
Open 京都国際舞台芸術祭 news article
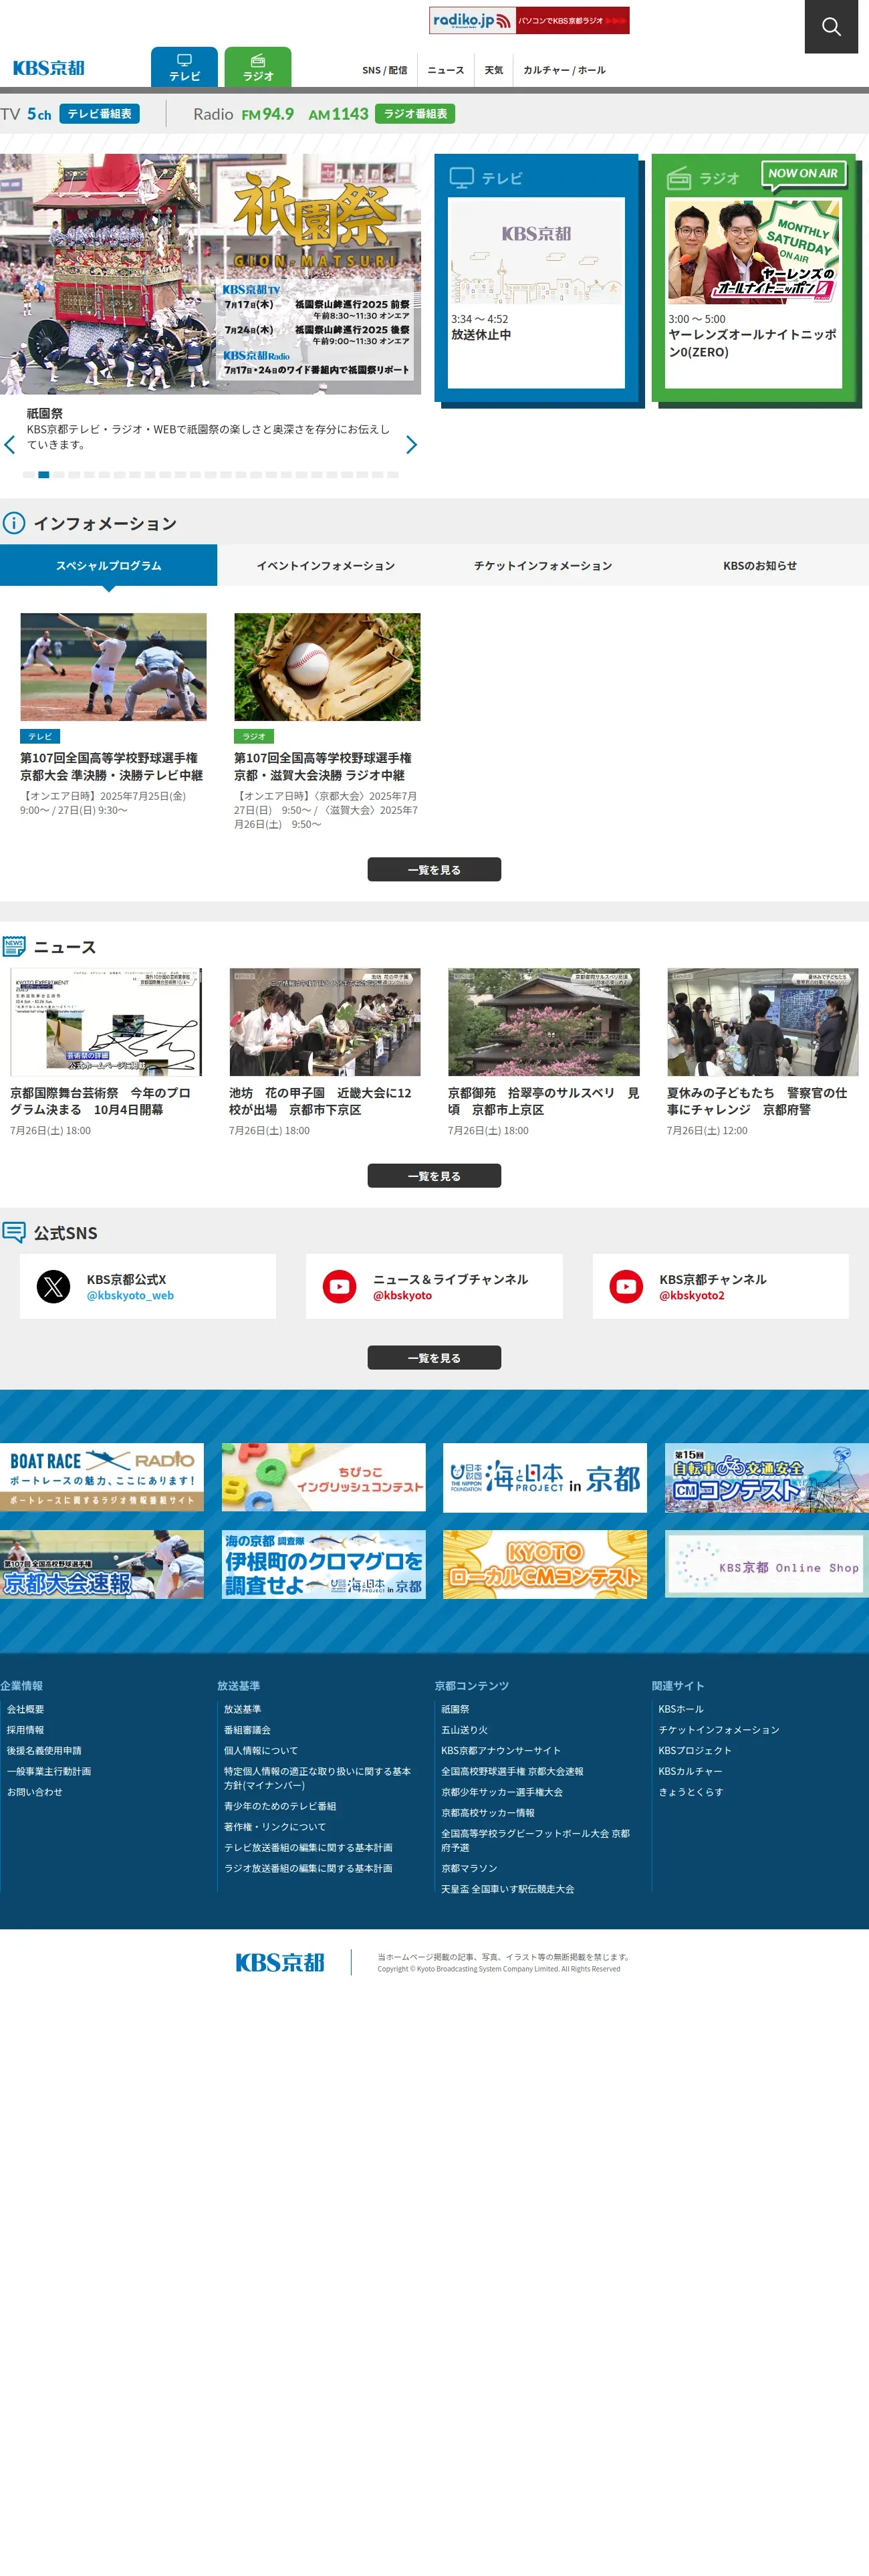(x=106, y=1053)
